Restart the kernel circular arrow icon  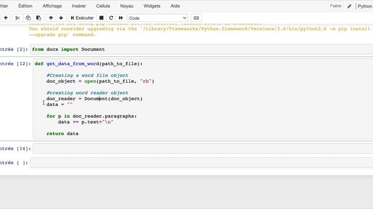pyautogui.click(x=111, y=18)
